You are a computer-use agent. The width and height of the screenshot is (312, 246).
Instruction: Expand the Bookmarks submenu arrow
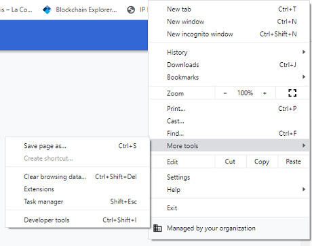point(304,77)
